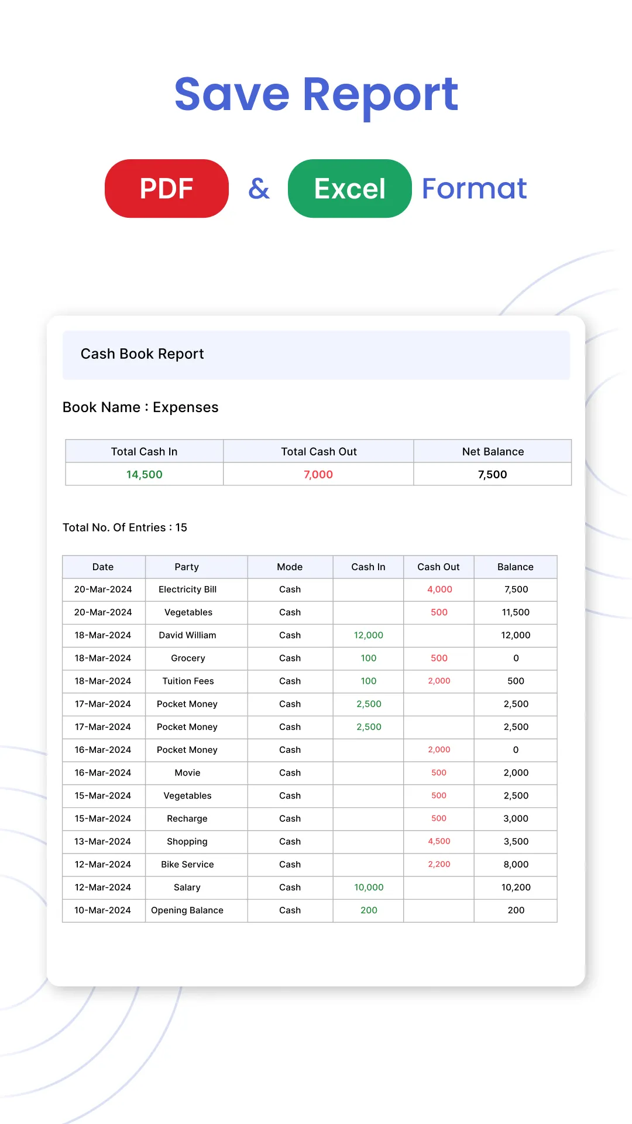Screen dimensions: 632x1124
Task: Select the 4,000 cash out for Electricity Bill
Action: pos(439,590)
